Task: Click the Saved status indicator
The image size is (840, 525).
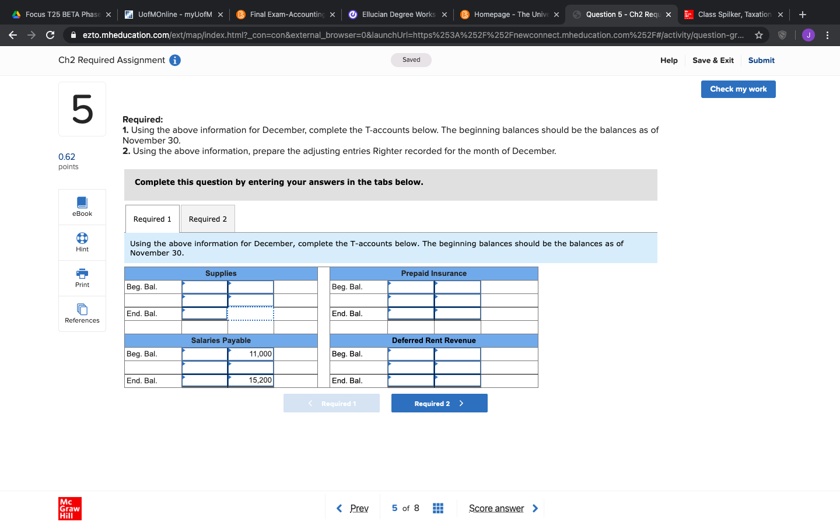Action: [x=411, y=60]
